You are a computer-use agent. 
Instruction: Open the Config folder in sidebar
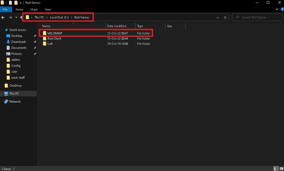click(x=16, y=66)
